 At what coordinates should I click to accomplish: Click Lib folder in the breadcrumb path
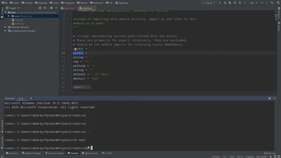[x=109, y=3]
